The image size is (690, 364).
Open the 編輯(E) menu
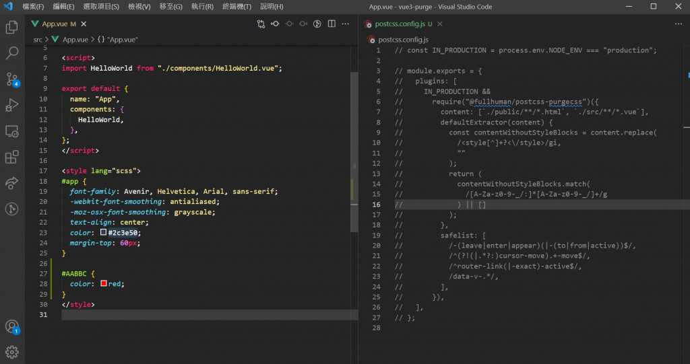[64, 7]
